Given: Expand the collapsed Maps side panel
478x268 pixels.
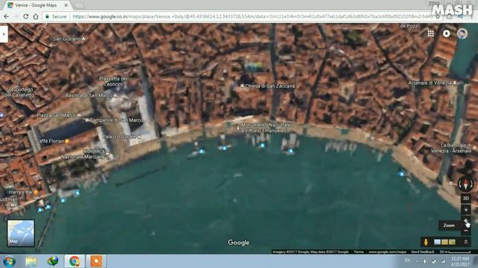Looking at the screenshot, I should (x=4, y=34).
